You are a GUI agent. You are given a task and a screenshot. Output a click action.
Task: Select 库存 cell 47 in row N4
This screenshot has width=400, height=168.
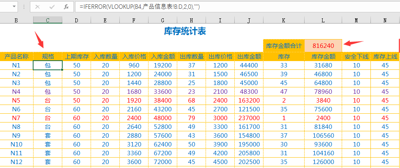[x=284, y=91]
